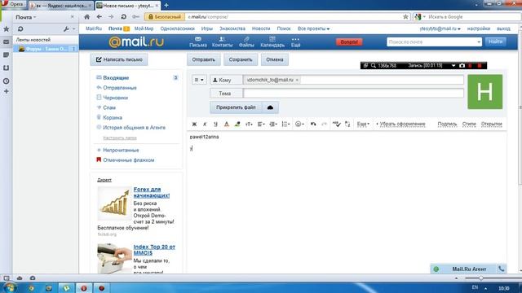Open the Ещё header menu
522x293 pixels.
tap(295, 42)
